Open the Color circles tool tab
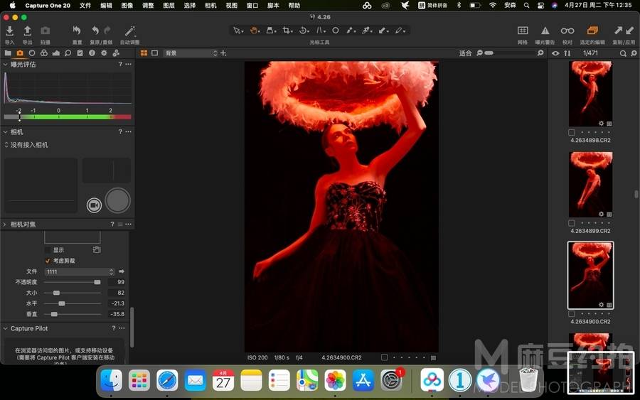Image resolution: width=640 pixels, height=400 pixels. (x=43, y=53)
